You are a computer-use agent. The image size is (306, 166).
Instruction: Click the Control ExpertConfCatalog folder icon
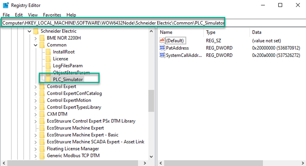coord(42,93)
